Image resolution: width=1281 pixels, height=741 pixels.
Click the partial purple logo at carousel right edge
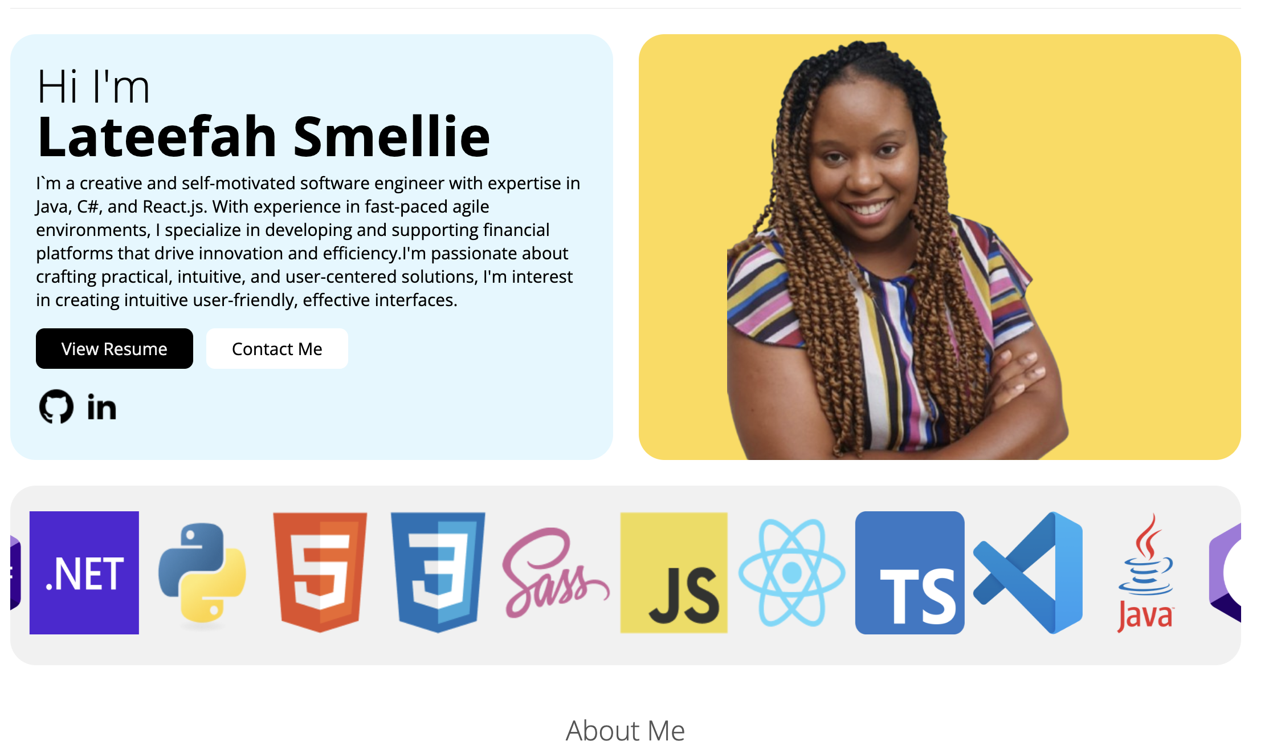(1225, 573)
